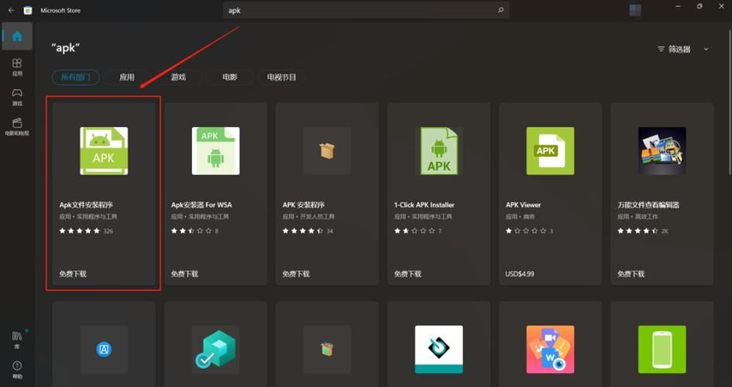Open the 应用 (Apps) sidebar section
The height and width of the screenshot is (387, 732).
tap(17, 67)
